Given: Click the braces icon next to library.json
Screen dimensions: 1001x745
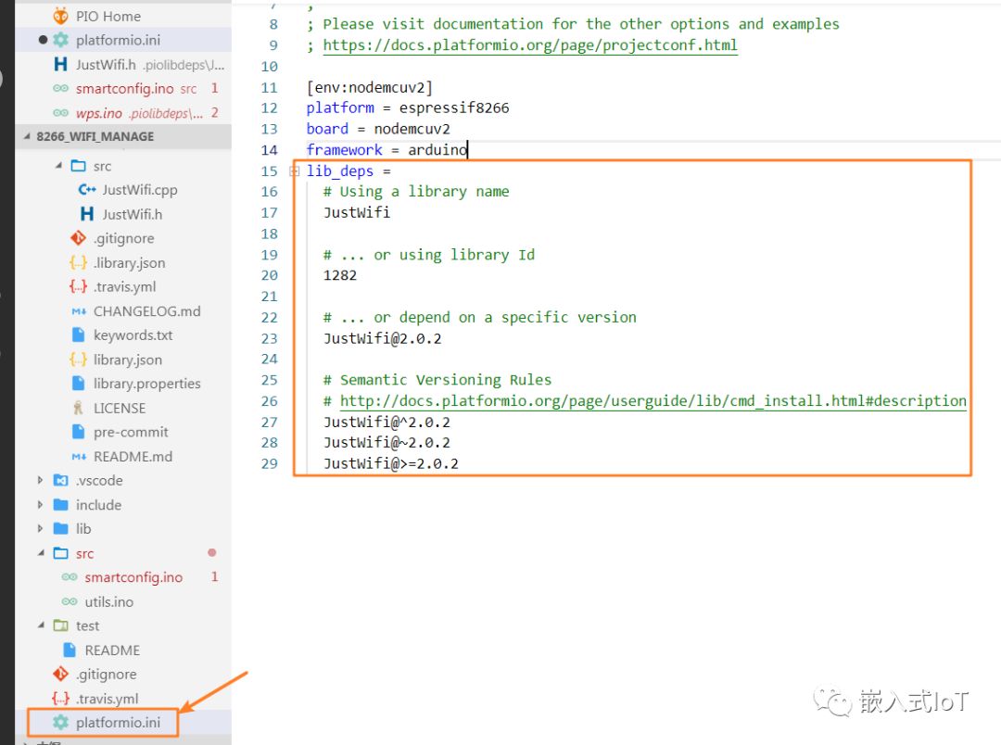Looking at the screenshot, I should tap(78, 360).
